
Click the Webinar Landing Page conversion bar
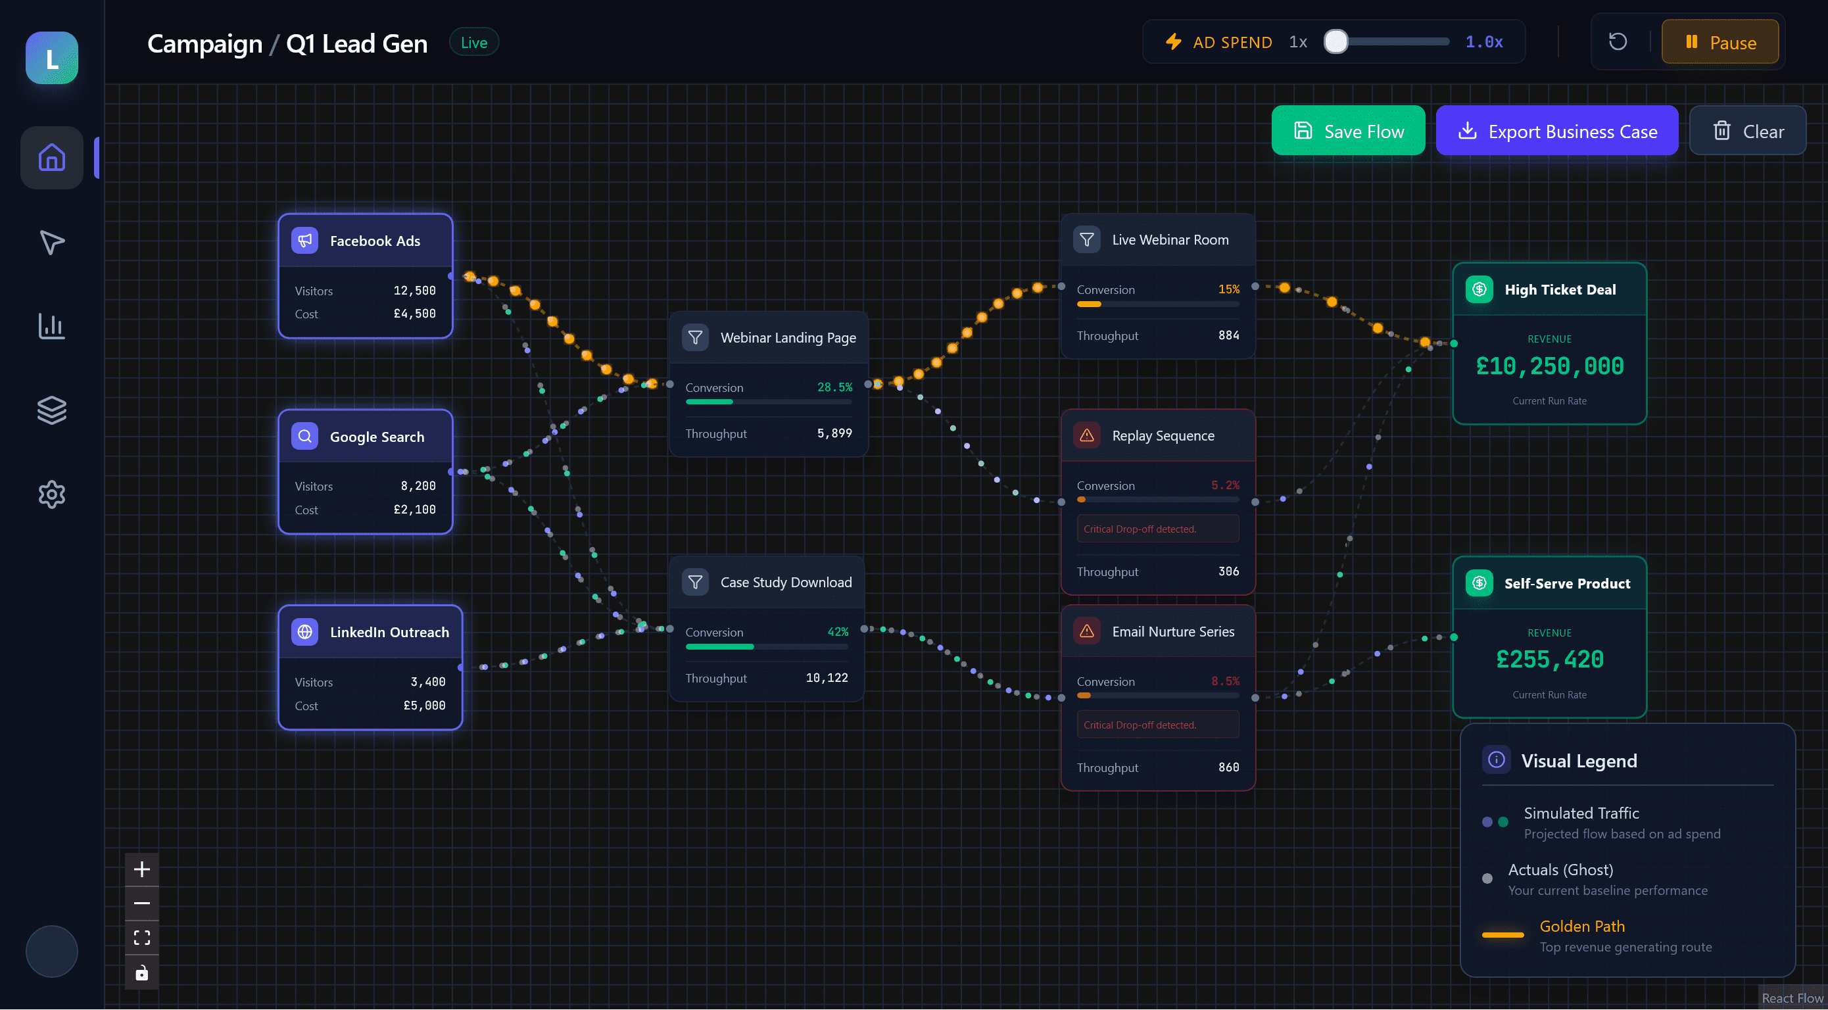click(768, 402)
